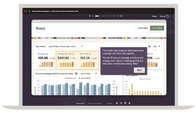Jump to last demo slide
The width and height of the screenshot is (195, 114).
click(121, 16)
